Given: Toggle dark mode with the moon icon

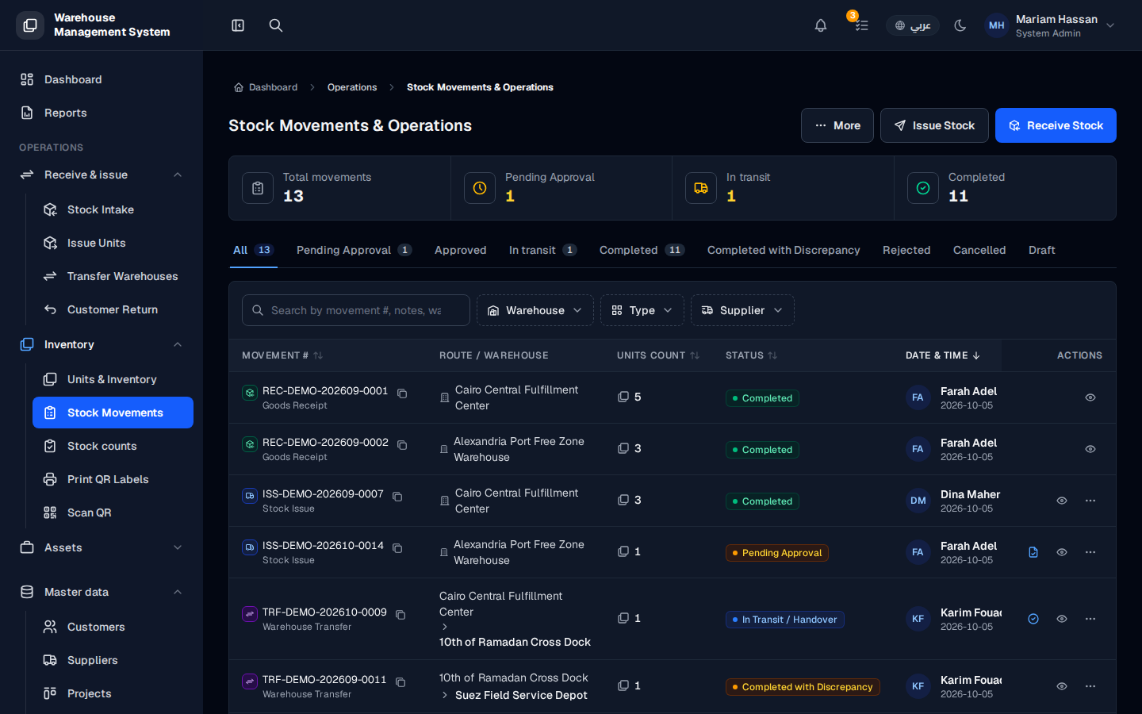Looking at the screenshot, I should point(960,25).
